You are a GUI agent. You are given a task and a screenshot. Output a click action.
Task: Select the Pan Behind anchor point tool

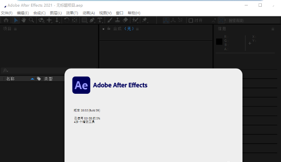[x=75, y=20]
